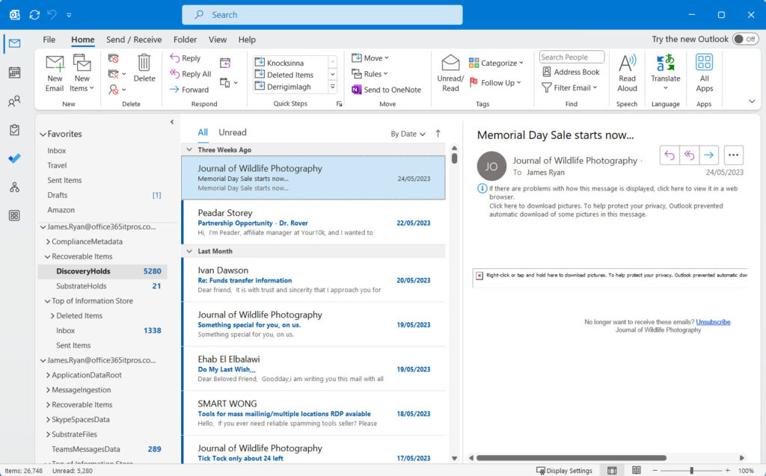This screenshot has width=766, height=476.
Task: Open the Categorize dropdown
Action: click(x=496, y=63)
